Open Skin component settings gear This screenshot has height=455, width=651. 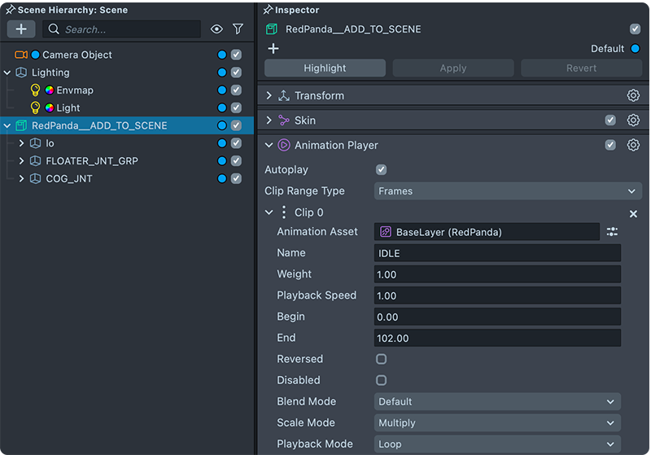click(x=633, y=120)
